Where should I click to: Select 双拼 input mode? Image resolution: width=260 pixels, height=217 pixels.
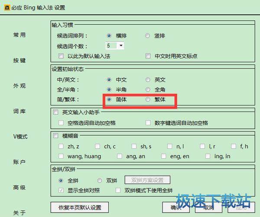click(100, 181)
